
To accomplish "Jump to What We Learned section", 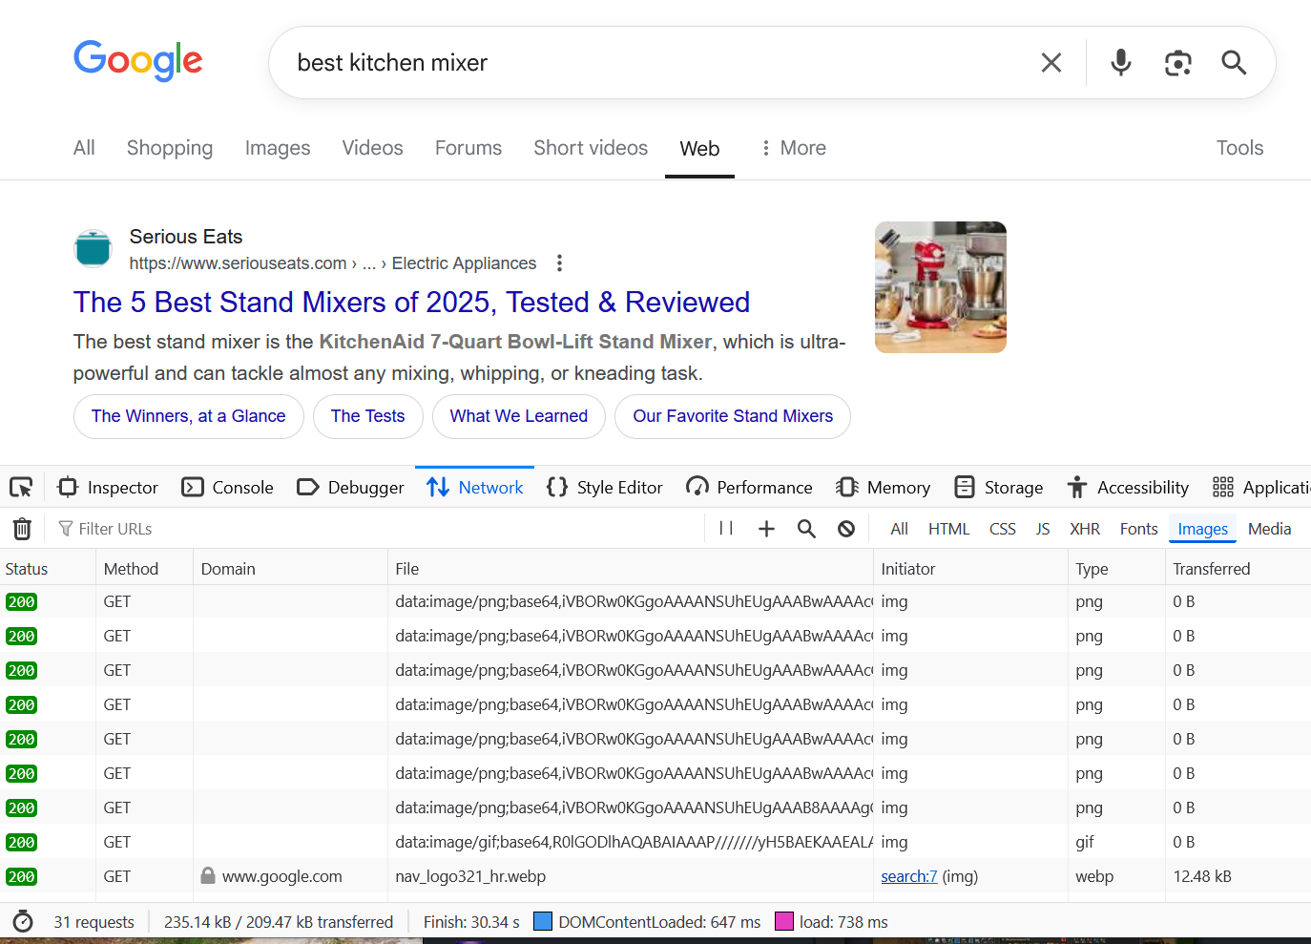I will click(519, 416).
